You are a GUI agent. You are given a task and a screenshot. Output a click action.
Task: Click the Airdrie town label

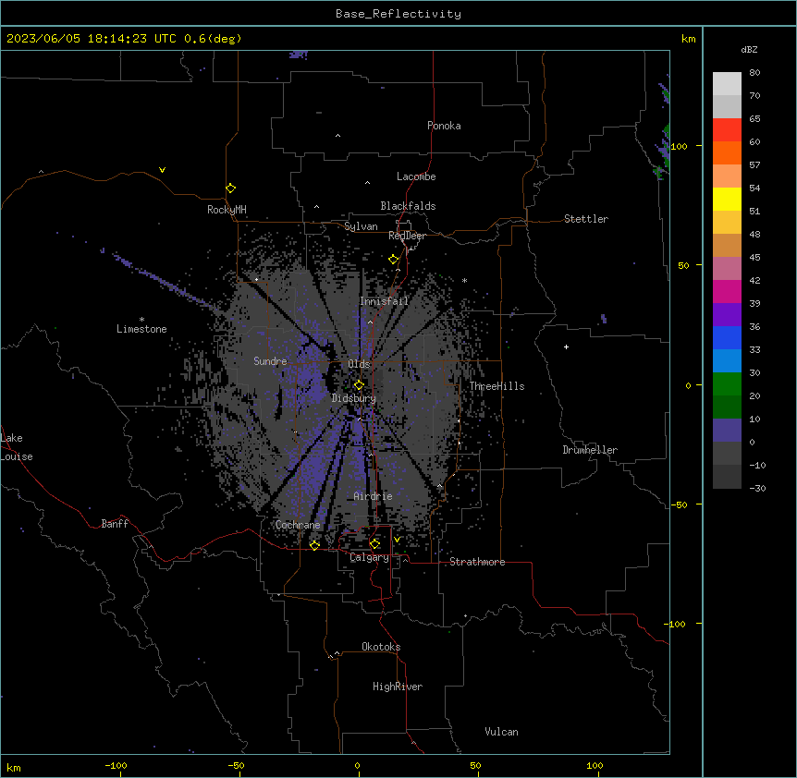(x=374, y=496)
